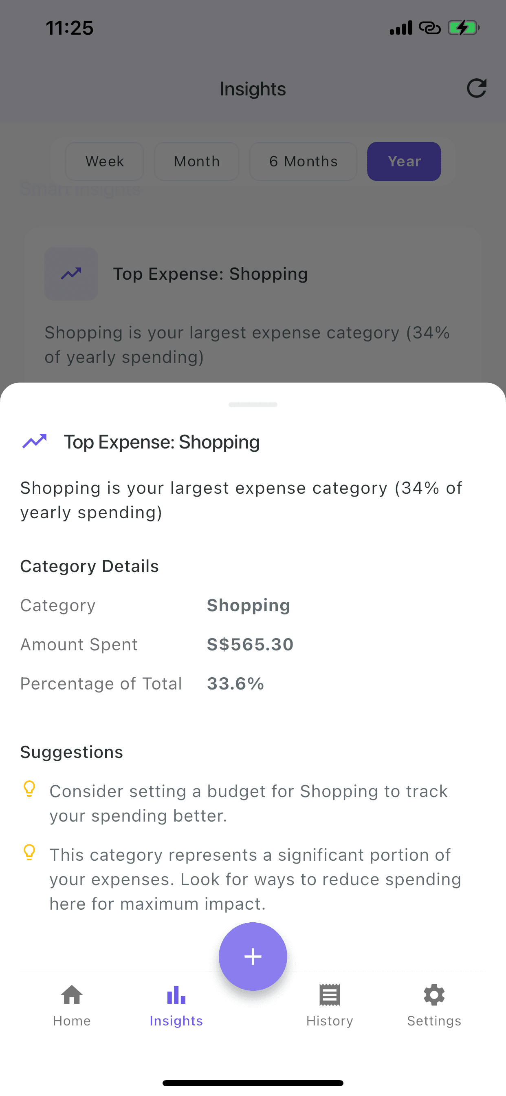Tap the refresh icon to reload insights
Image resolution: width=506 pixels, height=1096 pixels.
(477, 88)
